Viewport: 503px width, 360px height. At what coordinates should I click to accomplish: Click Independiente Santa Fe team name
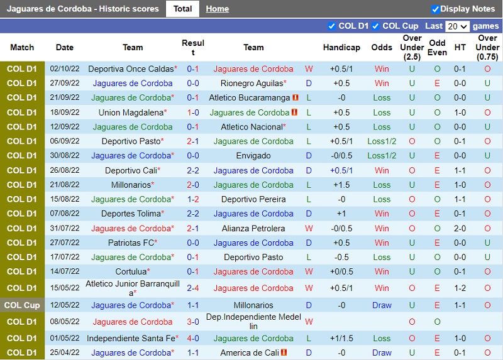click(x=133, y=338)
